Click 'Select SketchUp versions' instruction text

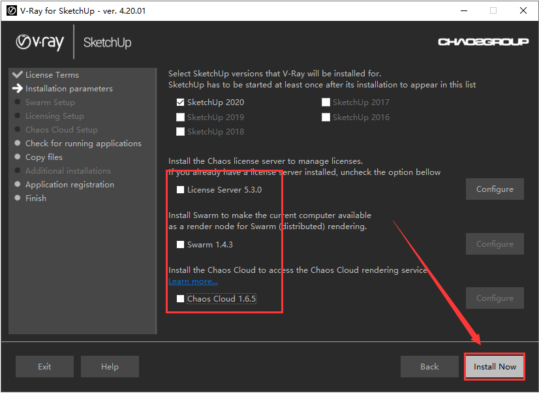pos(275,74)
